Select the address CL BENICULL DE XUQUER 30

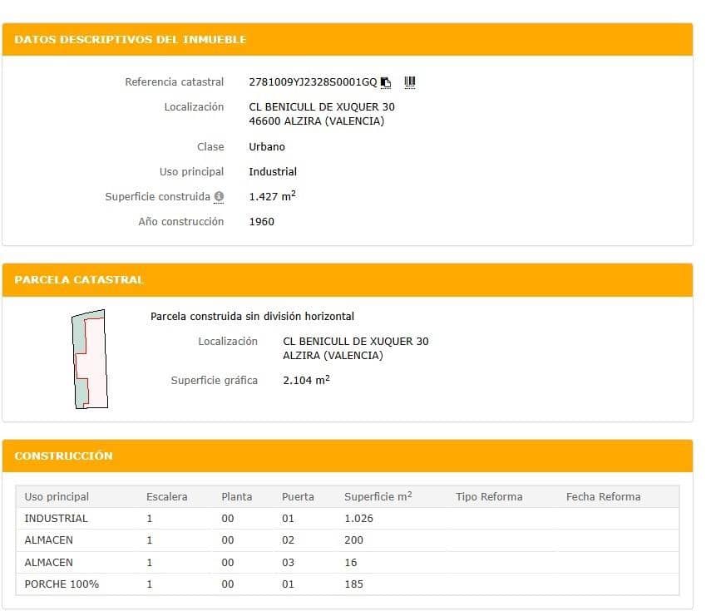[323, 106]
